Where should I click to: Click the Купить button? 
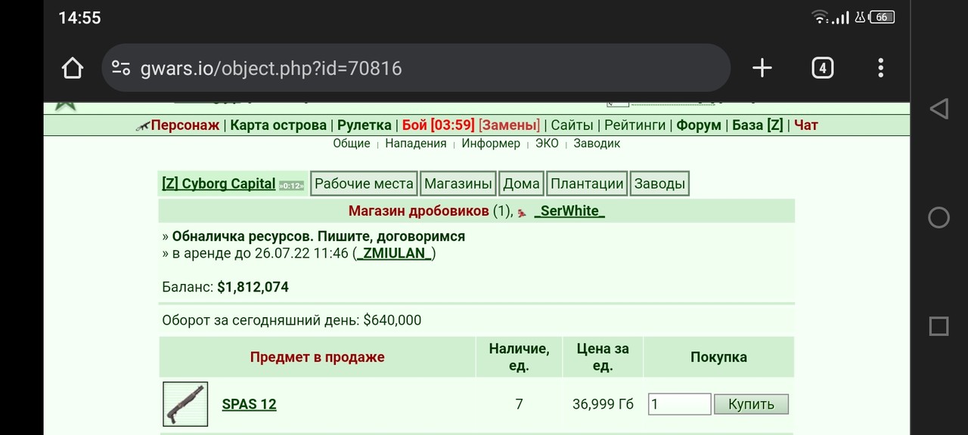pos(751,404)
